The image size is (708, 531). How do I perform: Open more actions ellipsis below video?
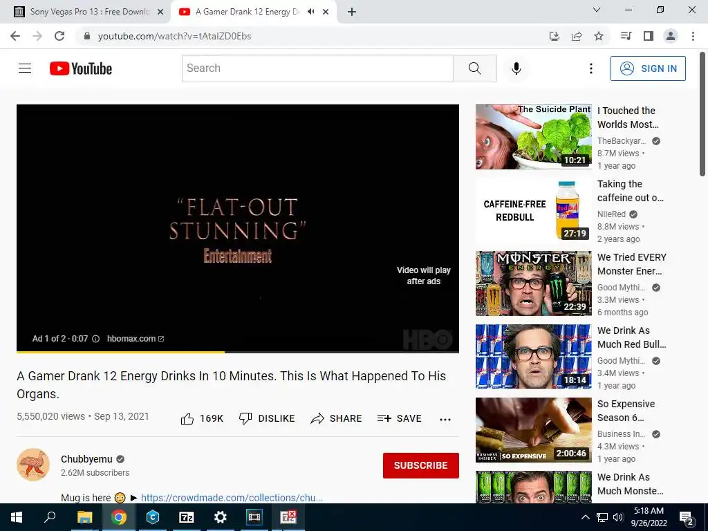[445, 420]
